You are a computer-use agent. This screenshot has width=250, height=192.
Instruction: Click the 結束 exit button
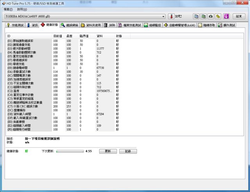coord(239,16)
